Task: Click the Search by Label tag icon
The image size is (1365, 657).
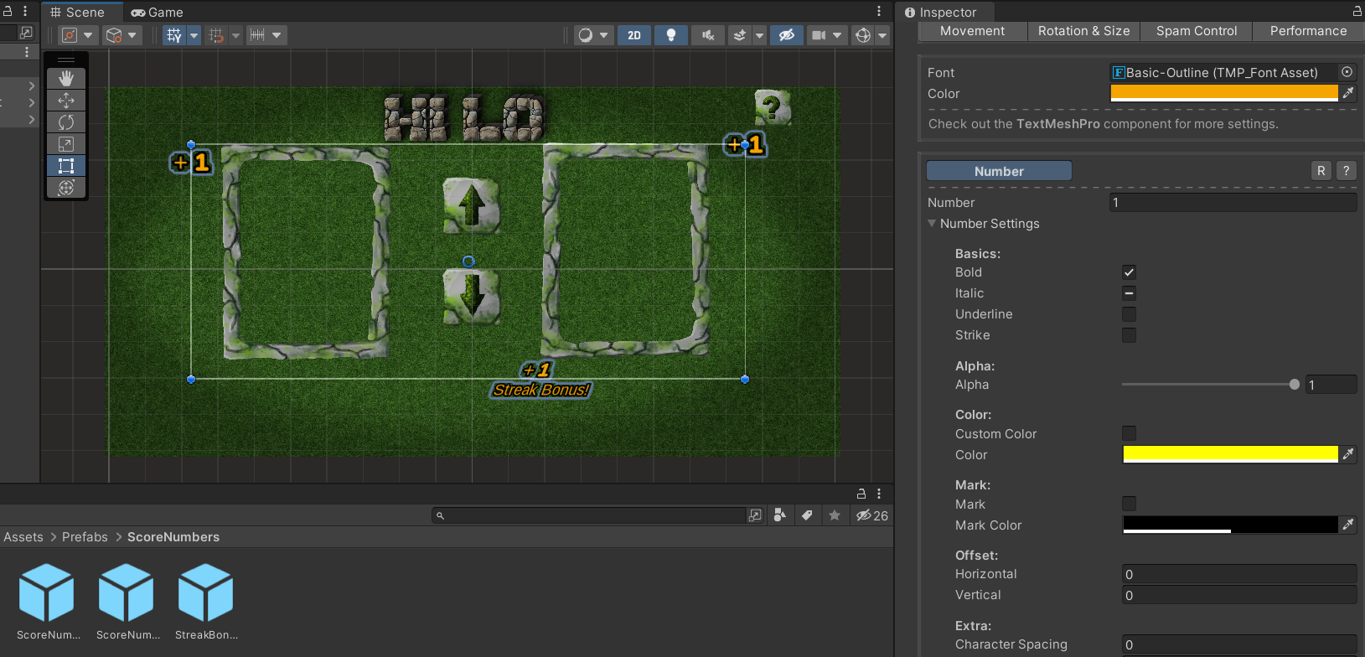Action: [807, 515]
